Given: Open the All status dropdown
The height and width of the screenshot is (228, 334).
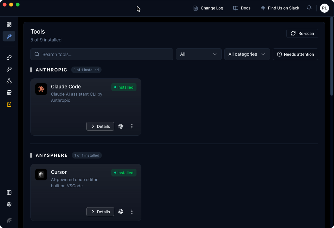Looking at the screenshot, I should tap(199, 54).
